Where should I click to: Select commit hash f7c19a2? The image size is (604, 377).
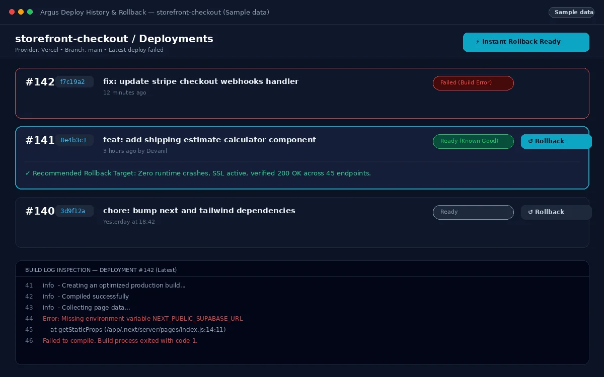pos(74,81)
